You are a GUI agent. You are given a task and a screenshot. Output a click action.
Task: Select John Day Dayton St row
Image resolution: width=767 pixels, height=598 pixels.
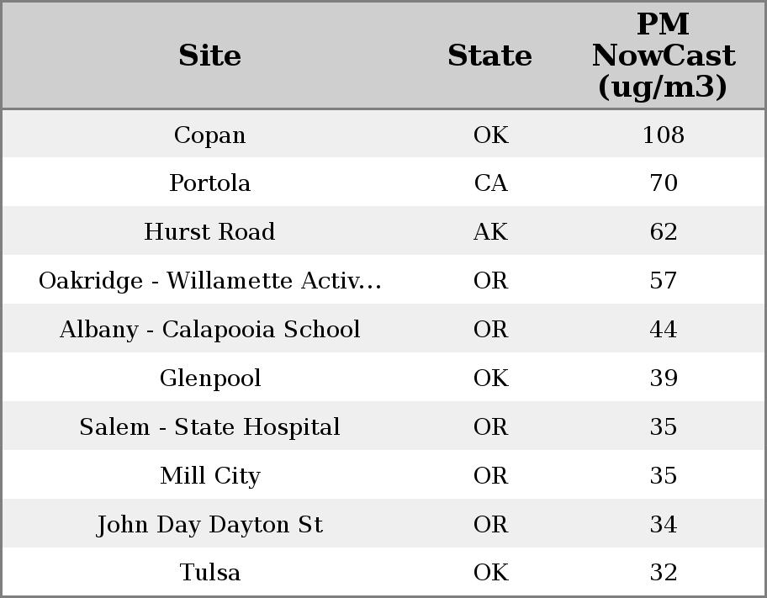(209, 525)
